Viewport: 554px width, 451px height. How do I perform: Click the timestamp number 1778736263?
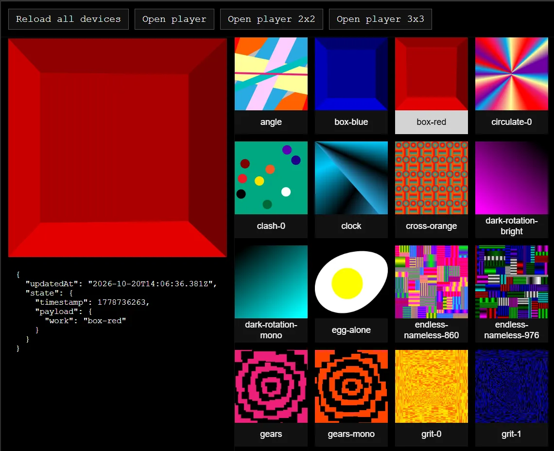pyautogui.click(x=121, y=302)
